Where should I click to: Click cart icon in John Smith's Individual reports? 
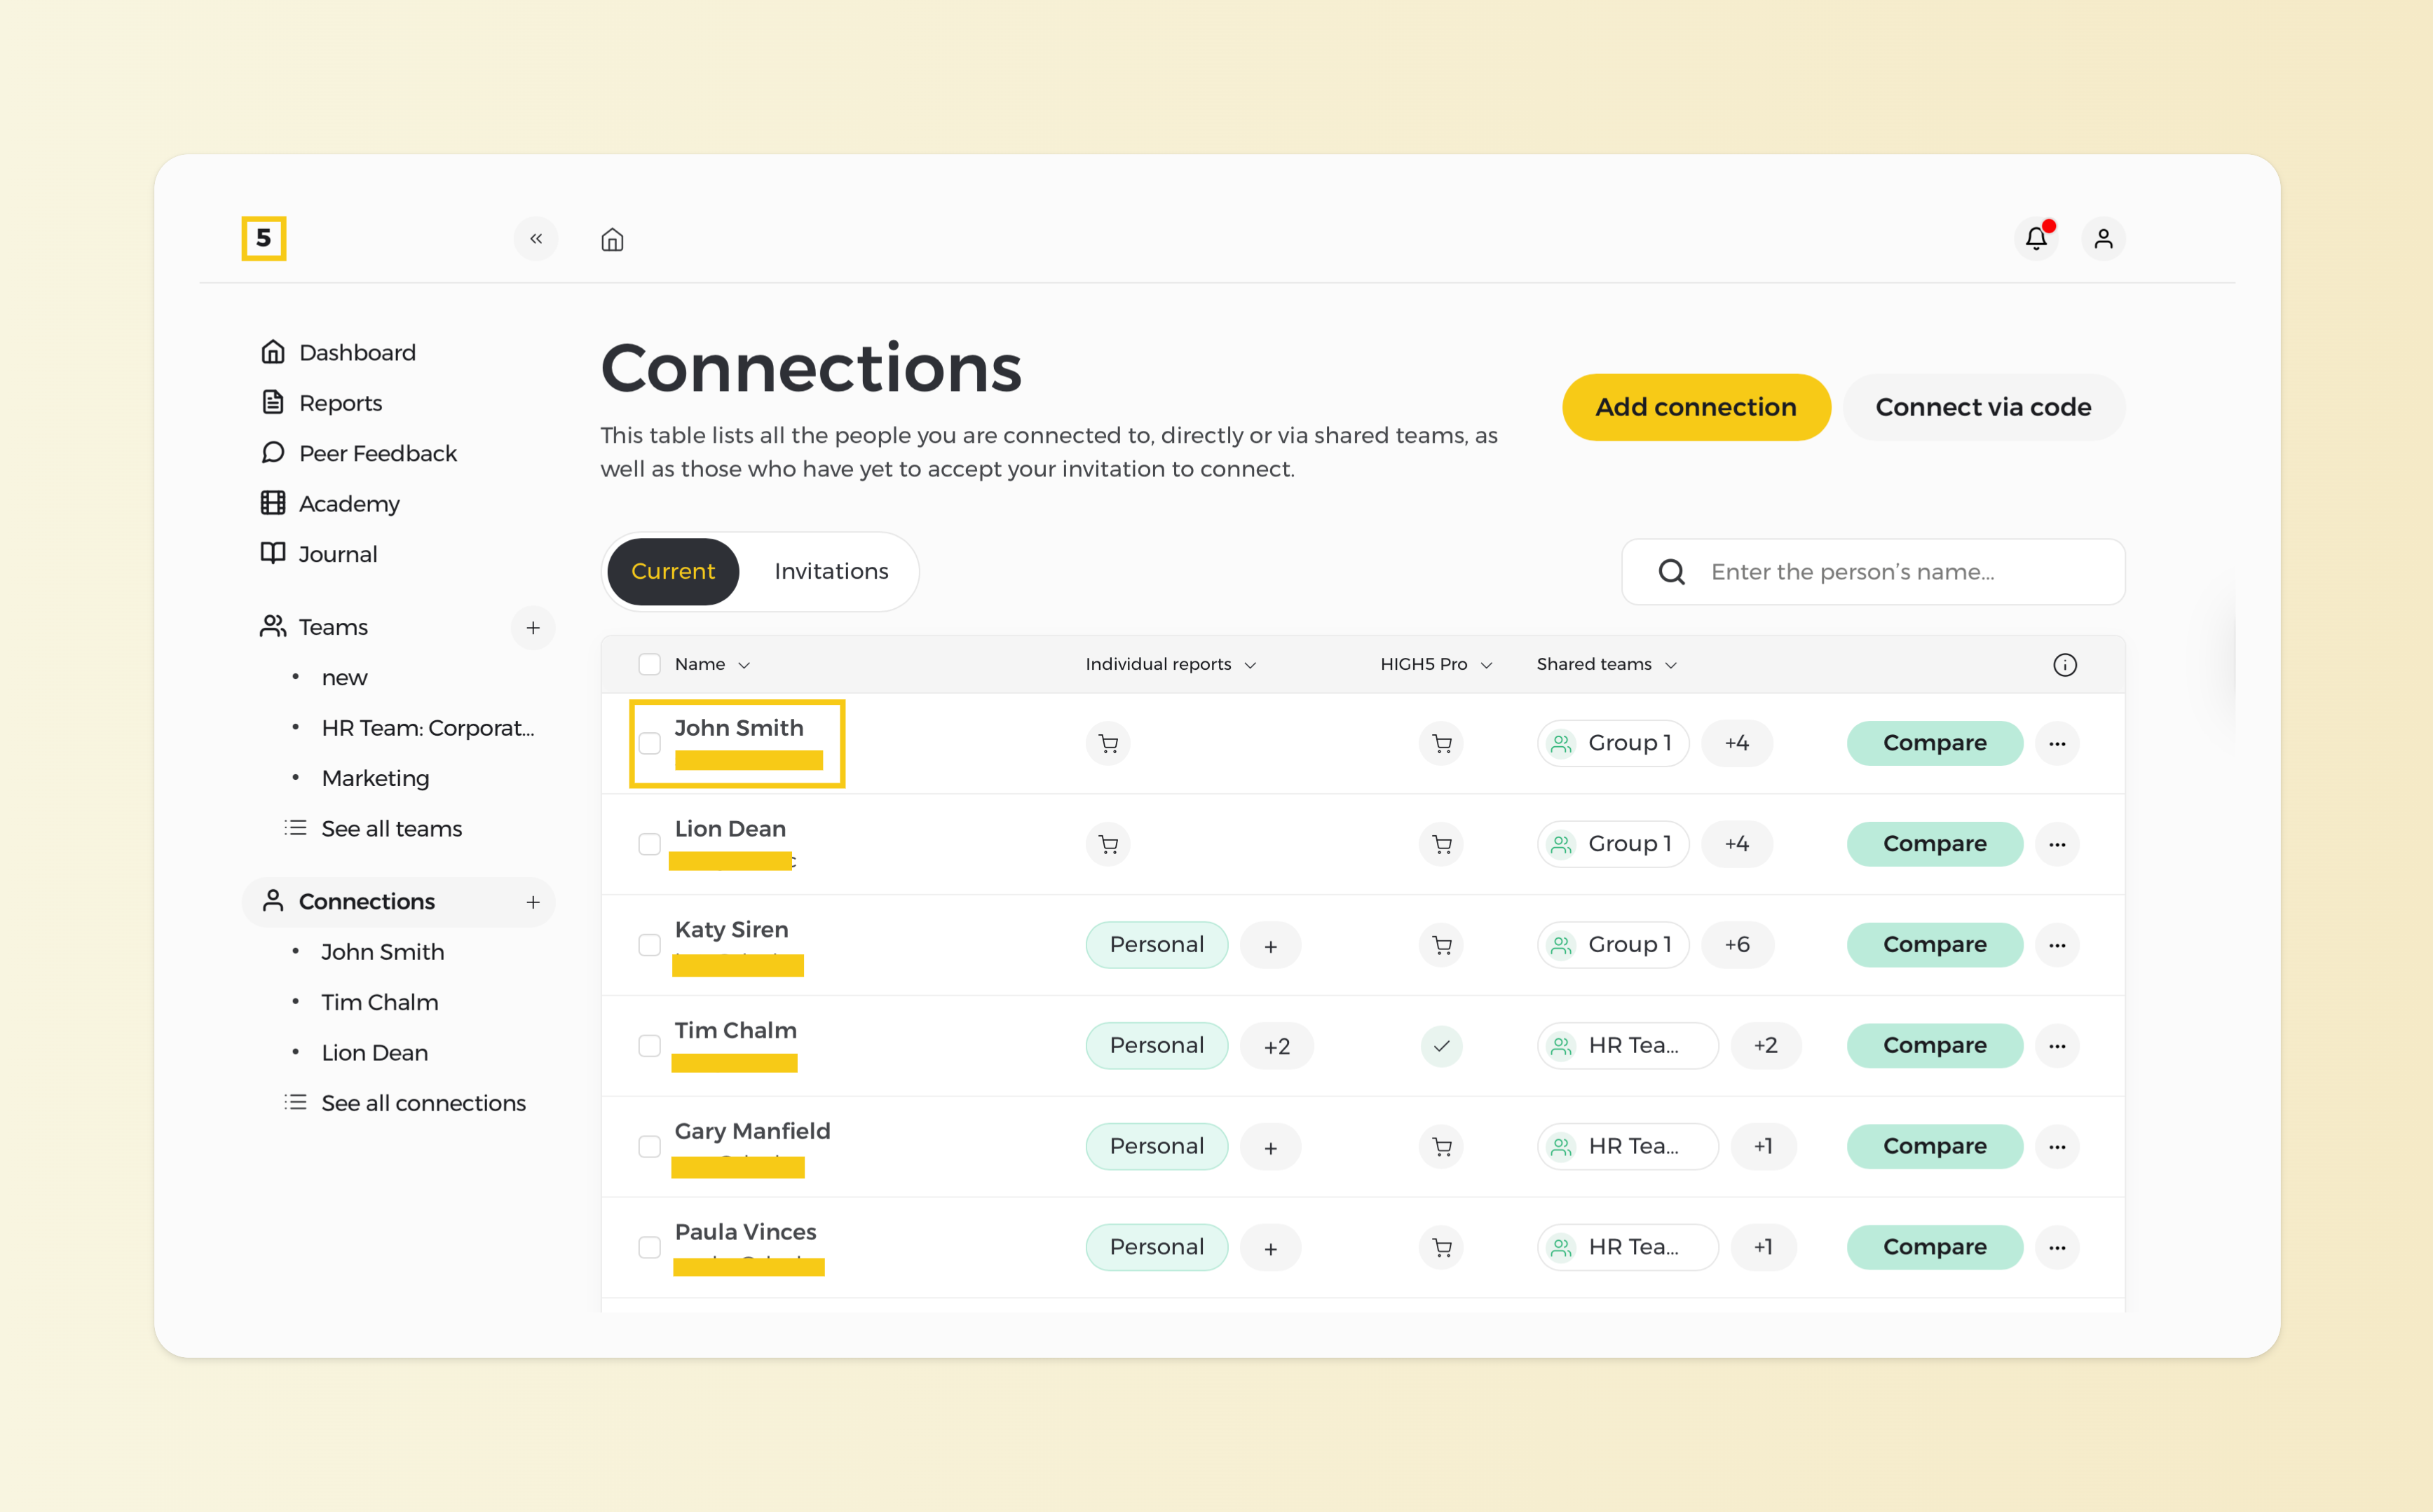(x=1108, y=743)
